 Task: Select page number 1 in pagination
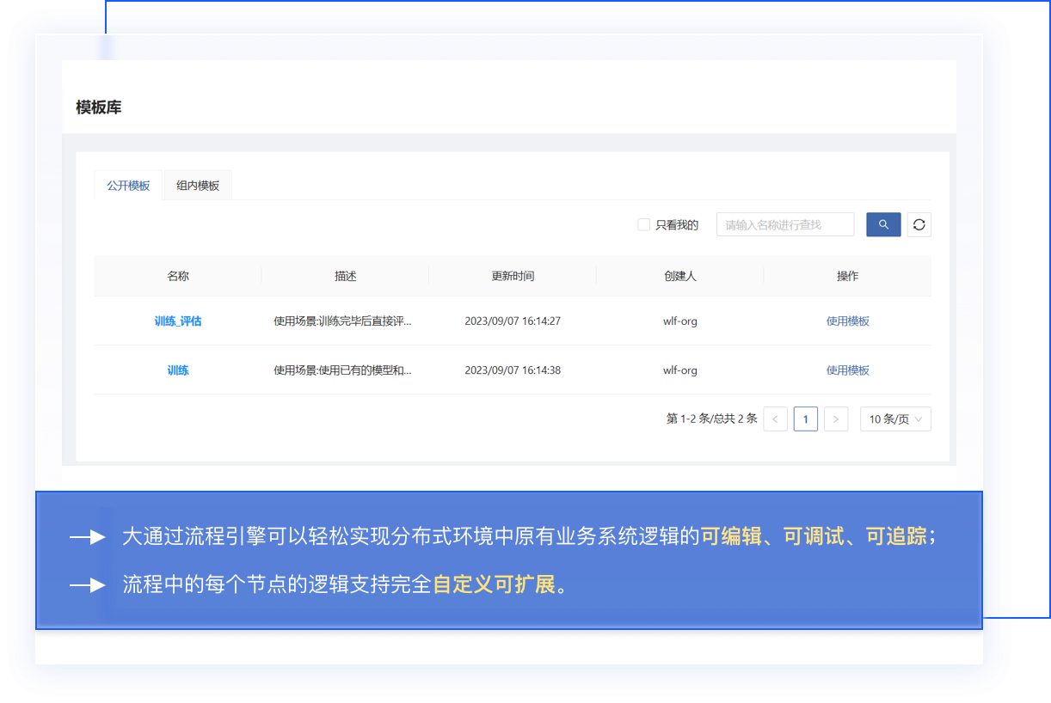click(805, 419)
